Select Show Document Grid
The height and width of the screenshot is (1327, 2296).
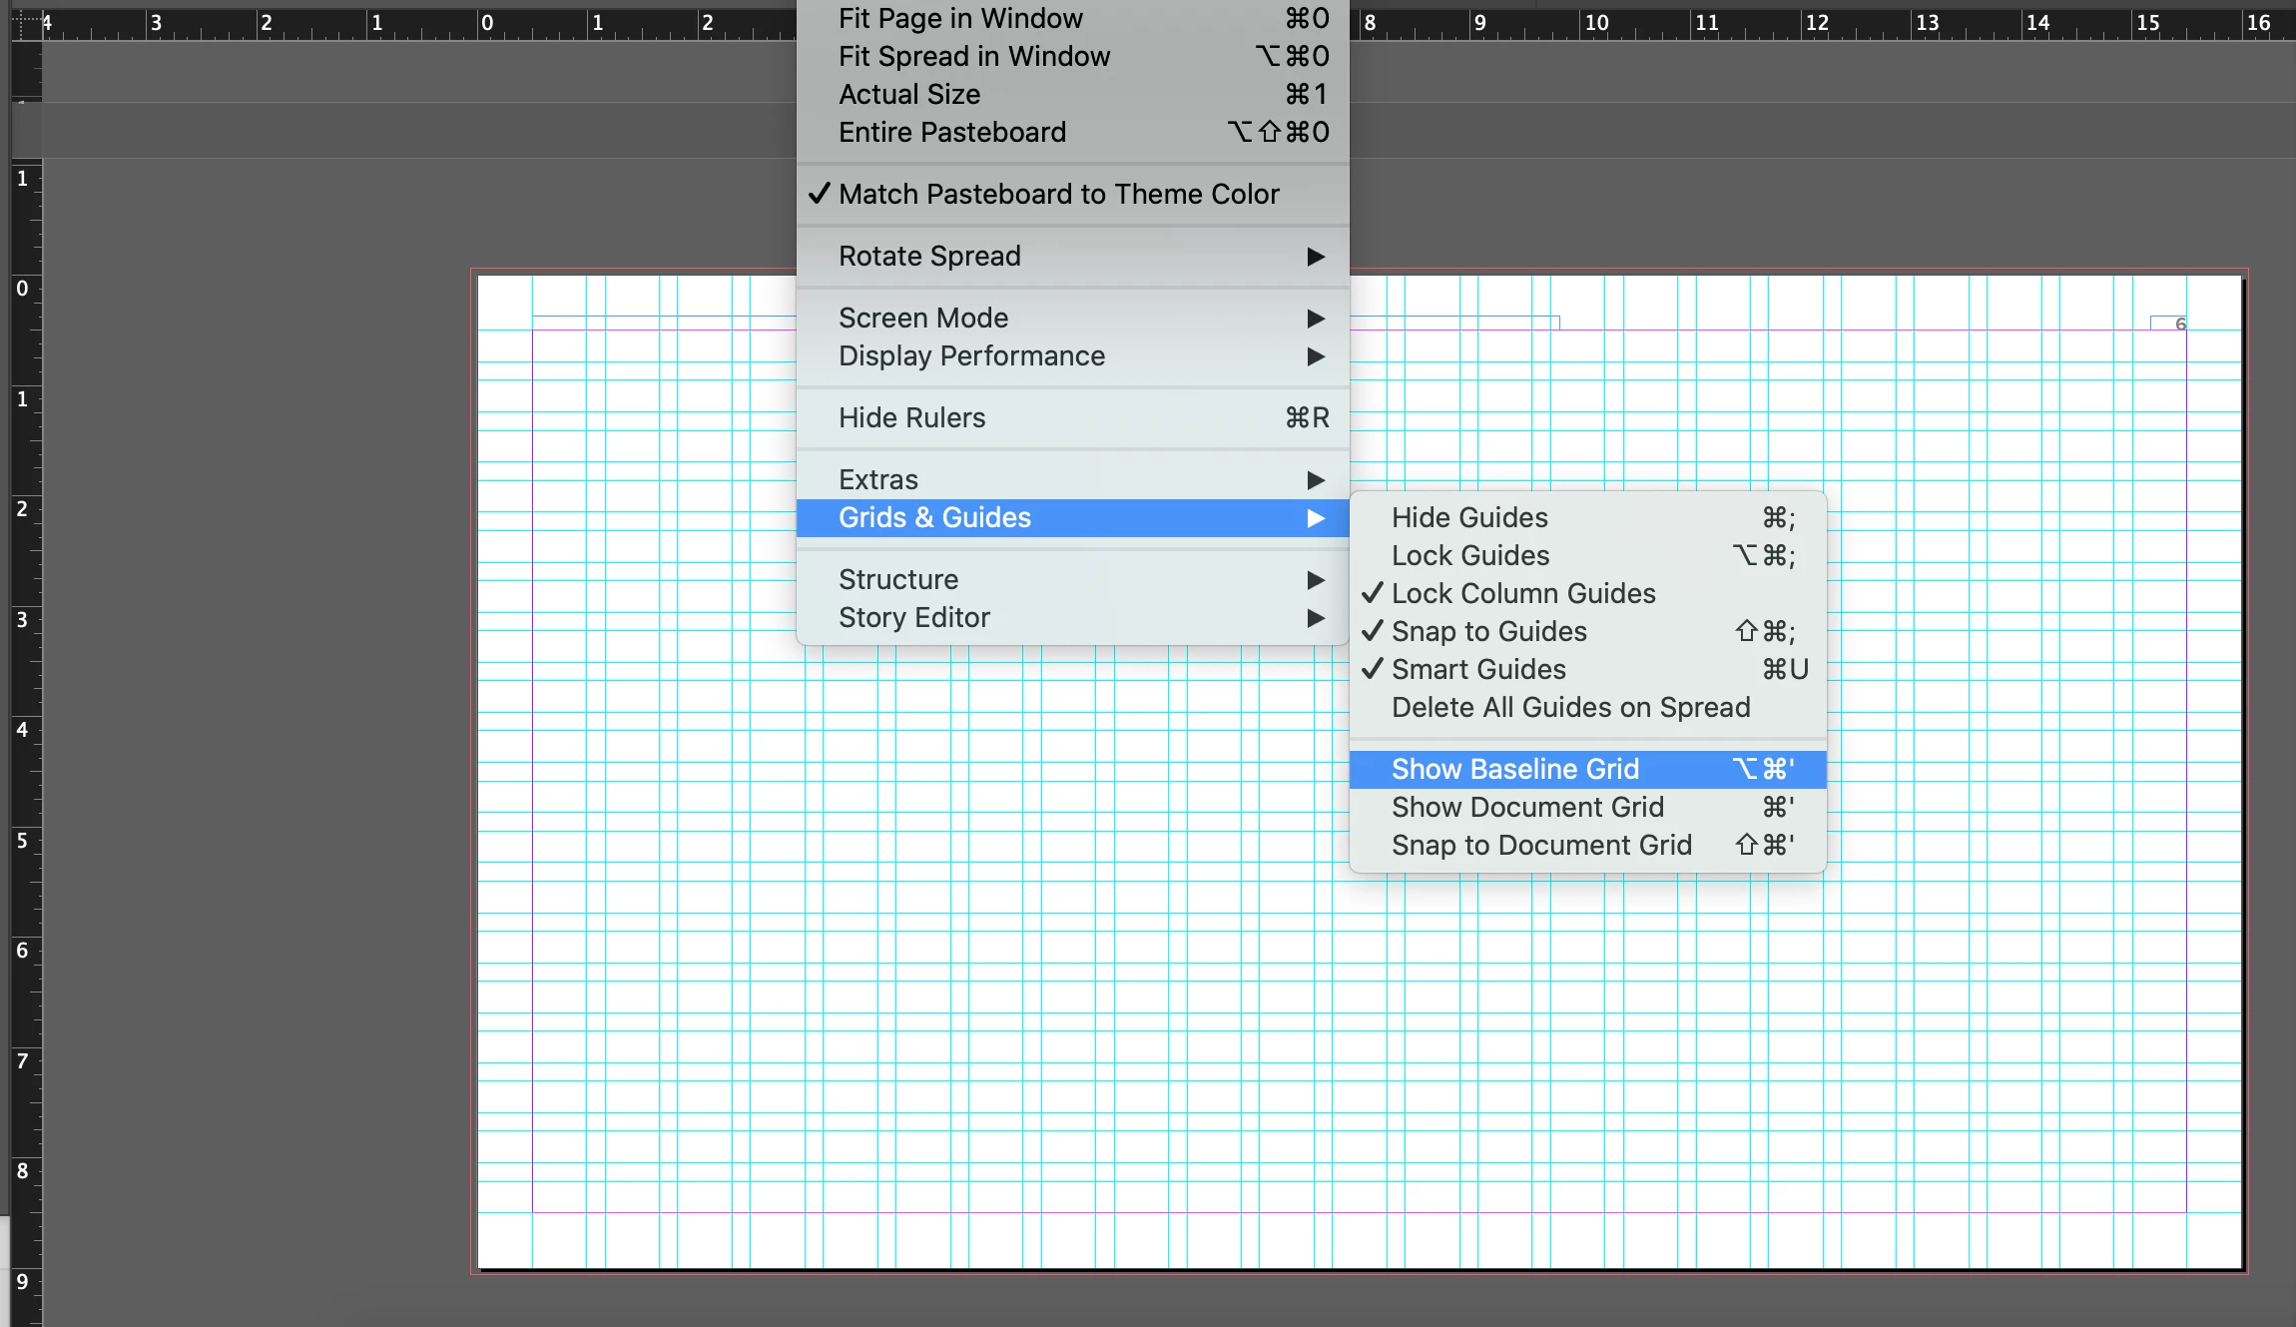pyautogui.click(x=1527, y=807)
